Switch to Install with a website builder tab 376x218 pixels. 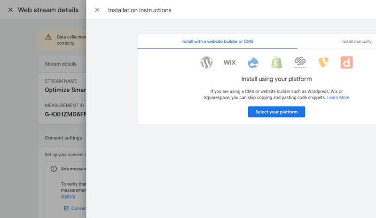point(217,41)
